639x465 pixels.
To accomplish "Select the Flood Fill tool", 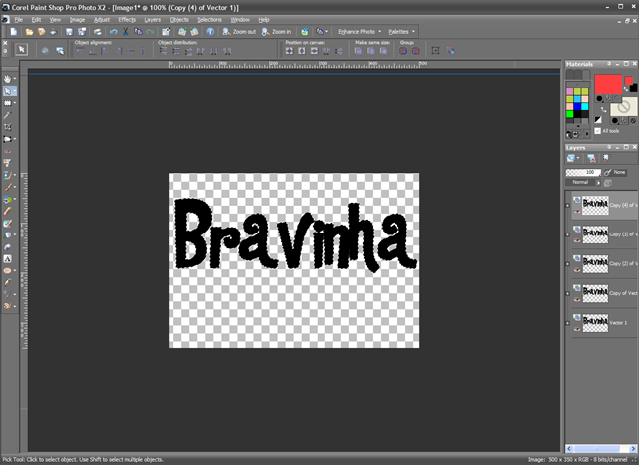I will 7,234.
